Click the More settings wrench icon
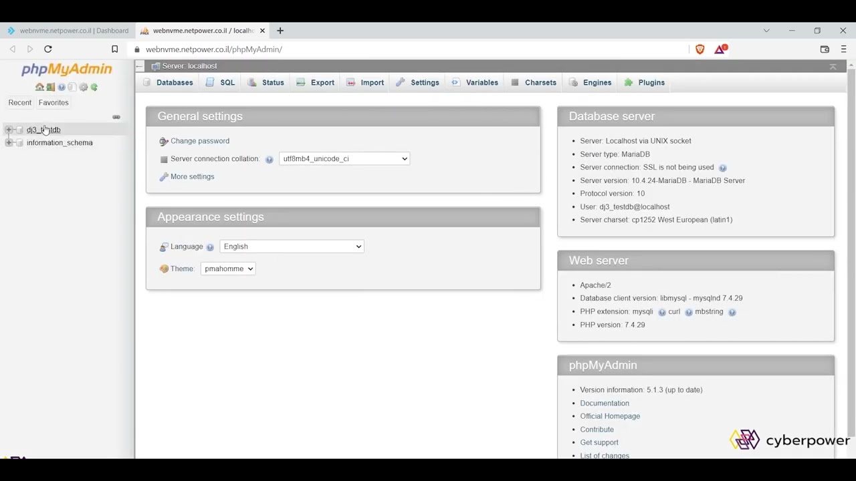 point(164,177)
